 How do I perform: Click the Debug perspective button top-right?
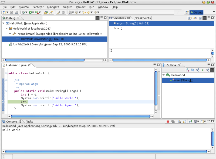point(196,12)
